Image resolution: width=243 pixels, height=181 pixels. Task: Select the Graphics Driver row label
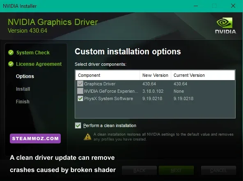point(100,84)
